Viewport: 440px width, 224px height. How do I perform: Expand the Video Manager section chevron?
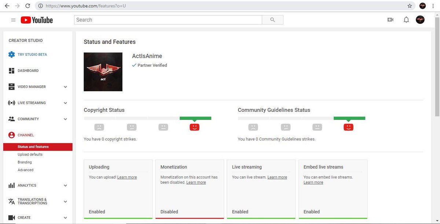pyautogui.click(x=65, y=87)
